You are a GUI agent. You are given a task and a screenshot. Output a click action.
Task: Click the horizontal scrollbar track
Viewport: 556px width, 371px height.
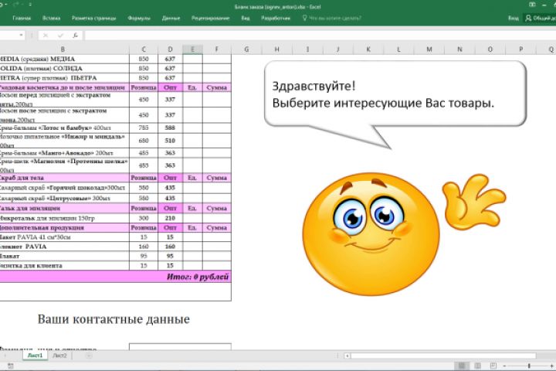click(443, 356)
